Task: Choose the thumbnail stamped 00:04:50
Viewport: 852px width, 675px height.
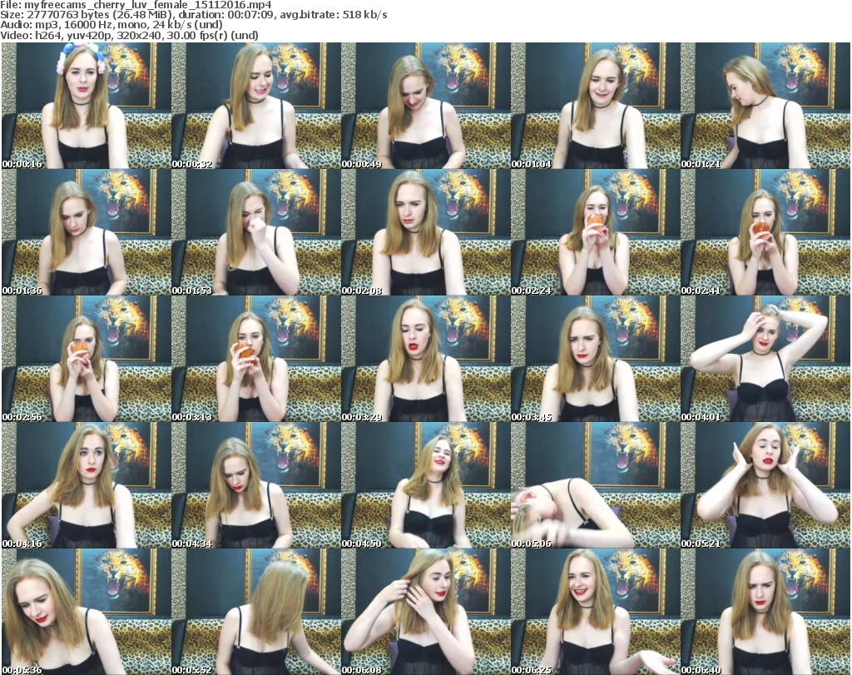Action: pyautogui.click(x=425, y=485)
